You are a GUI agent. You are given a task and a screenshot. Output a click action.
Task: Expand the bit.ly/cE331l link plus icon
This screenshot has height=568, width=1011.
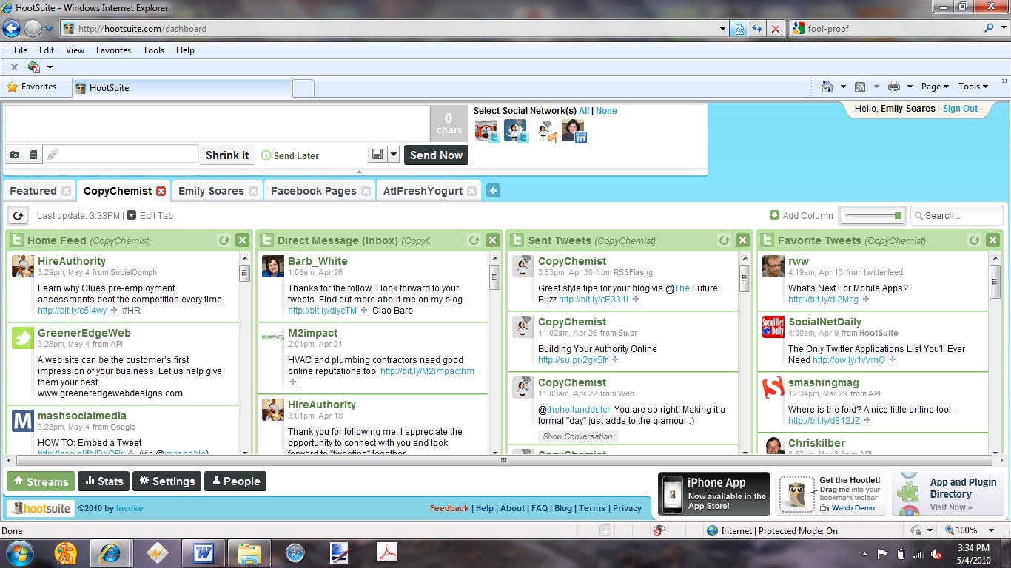(636, 300)
